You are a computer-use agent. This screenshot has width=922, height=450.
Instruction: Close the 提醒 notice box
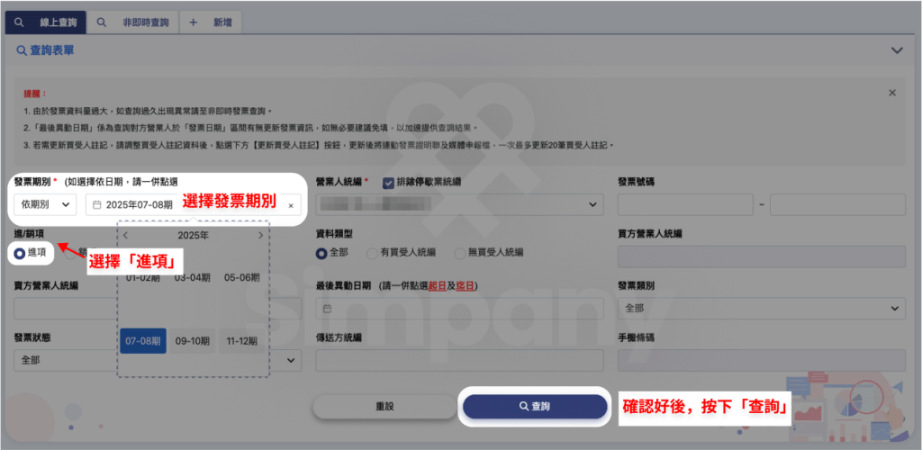(892, 93)
